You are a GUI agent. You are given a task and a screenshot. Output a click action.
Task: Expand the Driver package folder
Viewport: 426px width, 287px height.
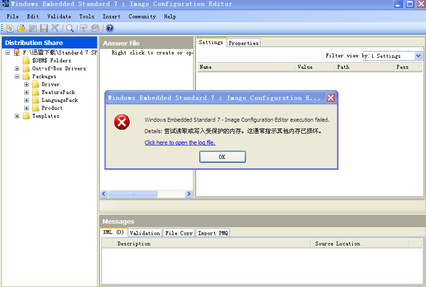[x=26, y=85]
